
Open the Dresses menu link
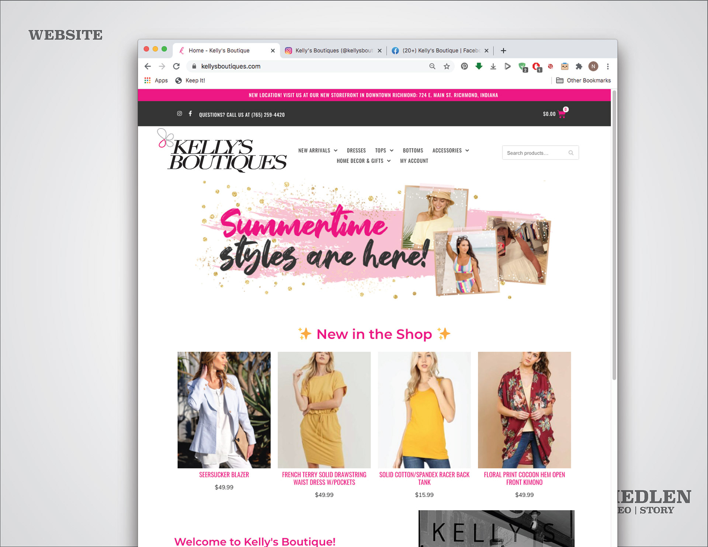pos(356,150)
